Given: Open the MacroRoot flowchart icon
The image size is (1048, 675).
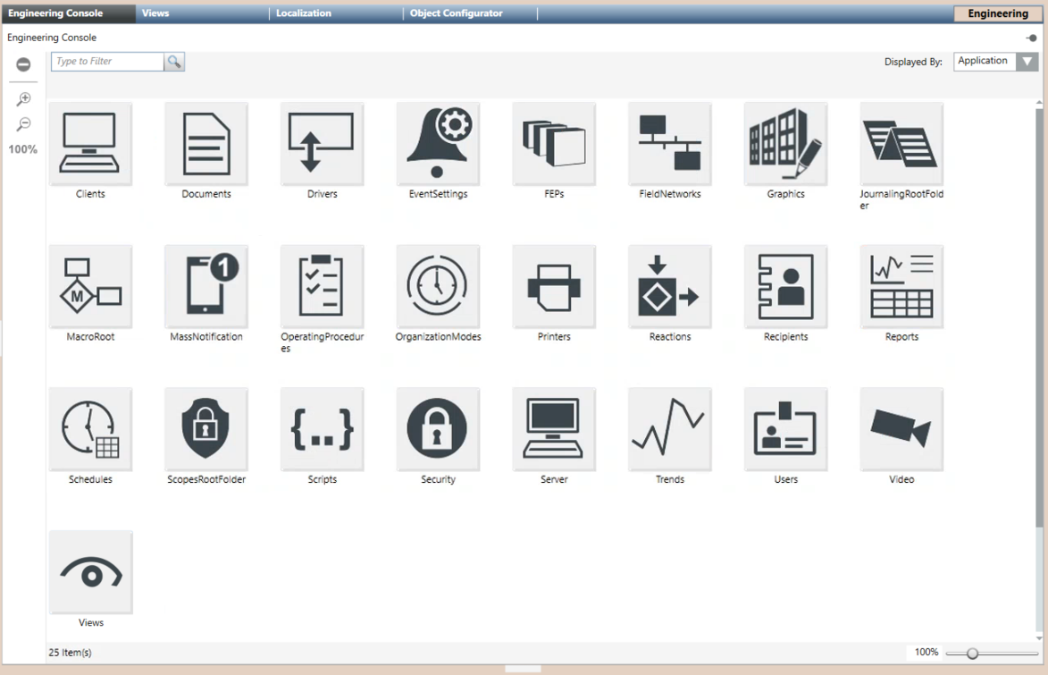Looking at the screenshot, I should tap(90, 287).
